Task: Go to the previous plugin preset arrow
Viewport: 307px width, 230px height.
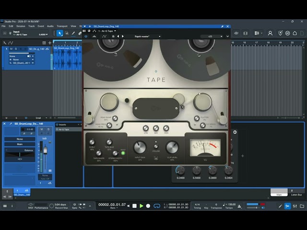Action: coord(118,36)
